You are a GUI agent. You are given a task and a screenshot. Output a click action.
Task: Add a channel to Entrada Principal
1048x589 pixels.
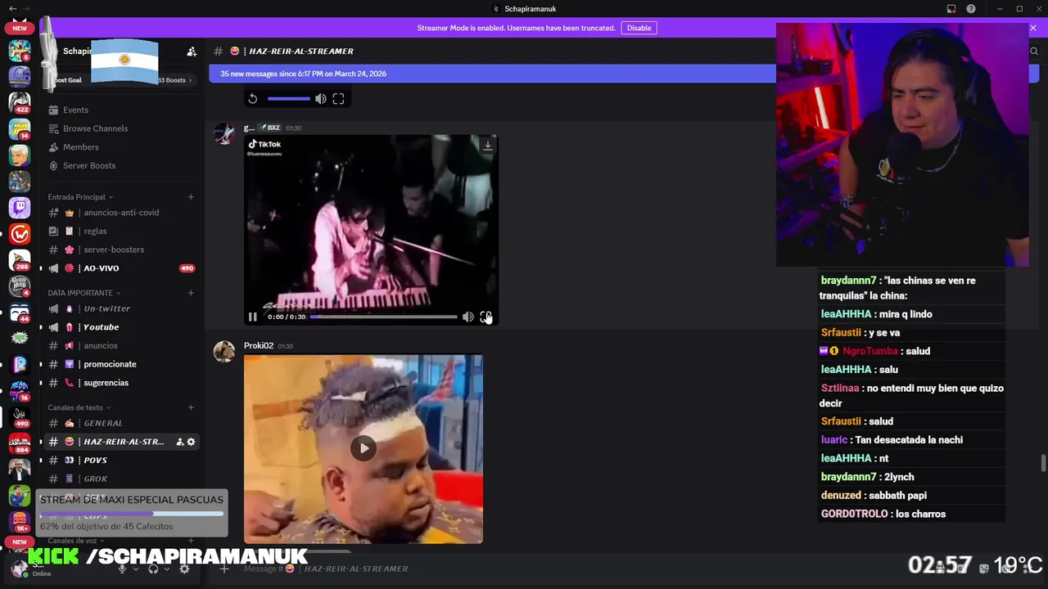191,197
